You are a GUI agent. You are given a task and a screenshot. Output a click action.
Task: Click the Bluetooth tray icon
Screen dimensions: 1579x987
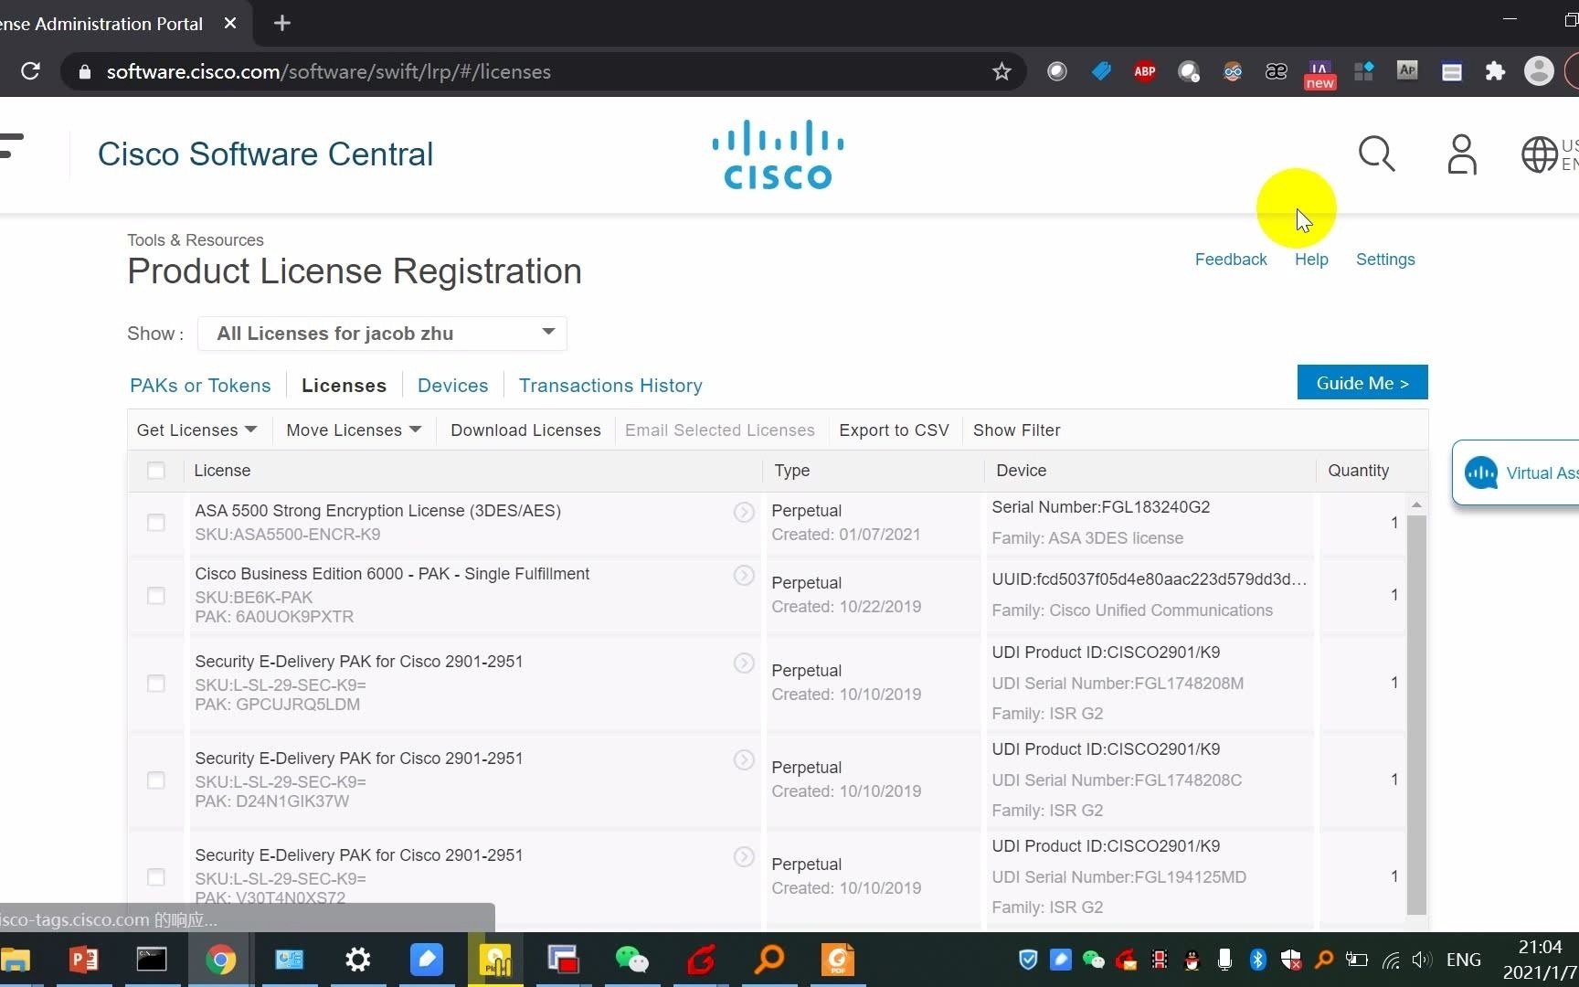(1257, 960)
